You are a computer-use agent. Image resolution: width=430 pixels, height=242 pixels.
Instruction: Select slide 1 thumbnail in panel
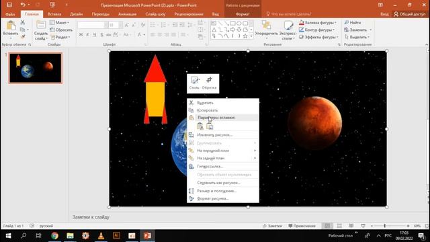coord(36,68)
